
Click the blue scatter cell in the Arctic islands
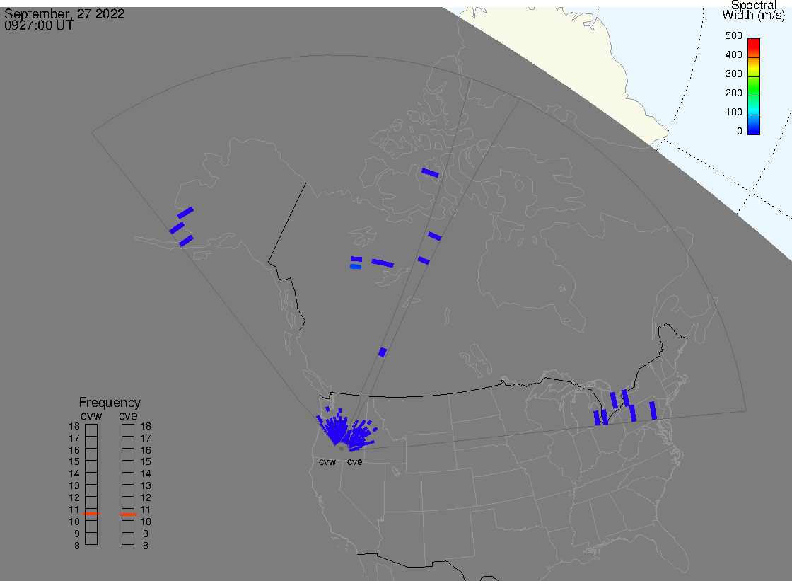[x=430, y=173]
